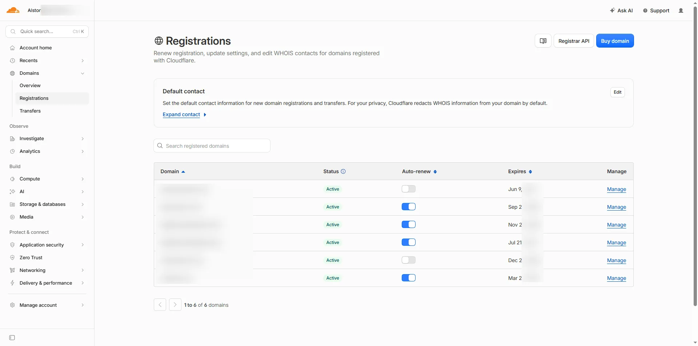Expand Application security menu

click(48, 245)
